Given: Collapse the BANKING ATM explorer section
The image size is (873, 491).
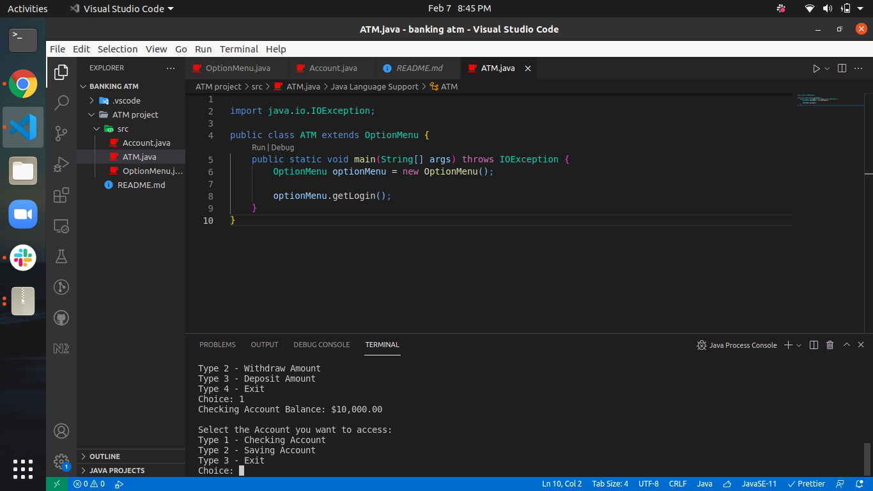Looking at the screenshot, I should tap(131, 86).
